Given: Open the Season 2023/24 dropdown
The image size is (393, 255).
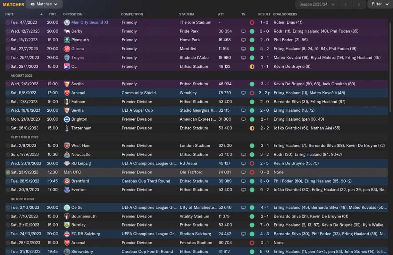Looking at the screenshot, I should 317,4.
